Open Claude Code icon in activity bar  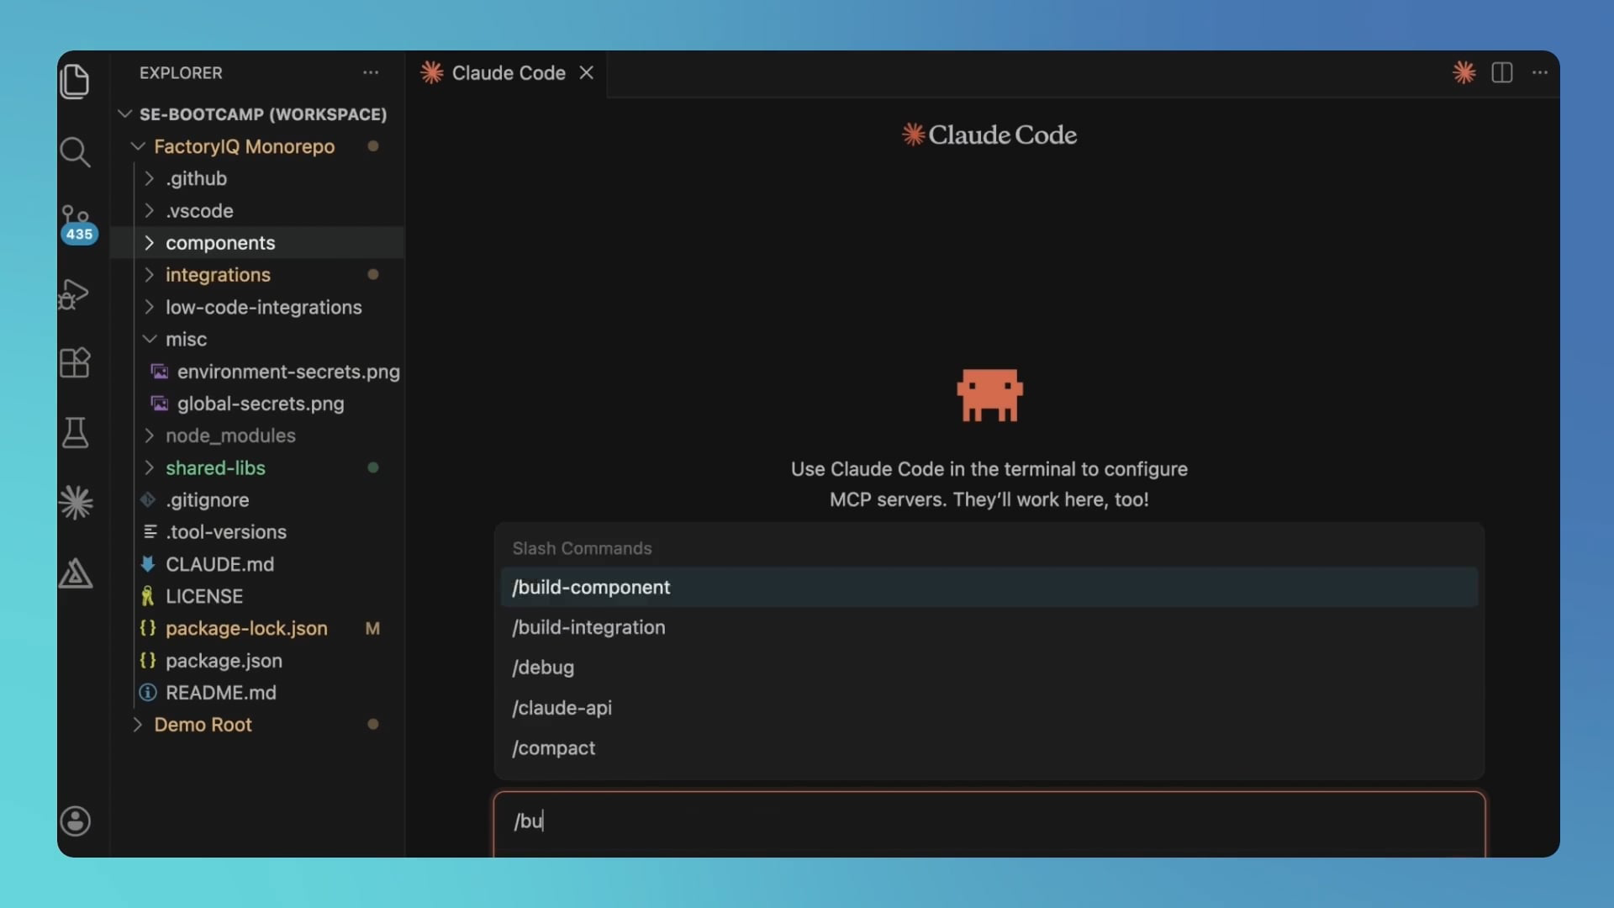[76, 503]
